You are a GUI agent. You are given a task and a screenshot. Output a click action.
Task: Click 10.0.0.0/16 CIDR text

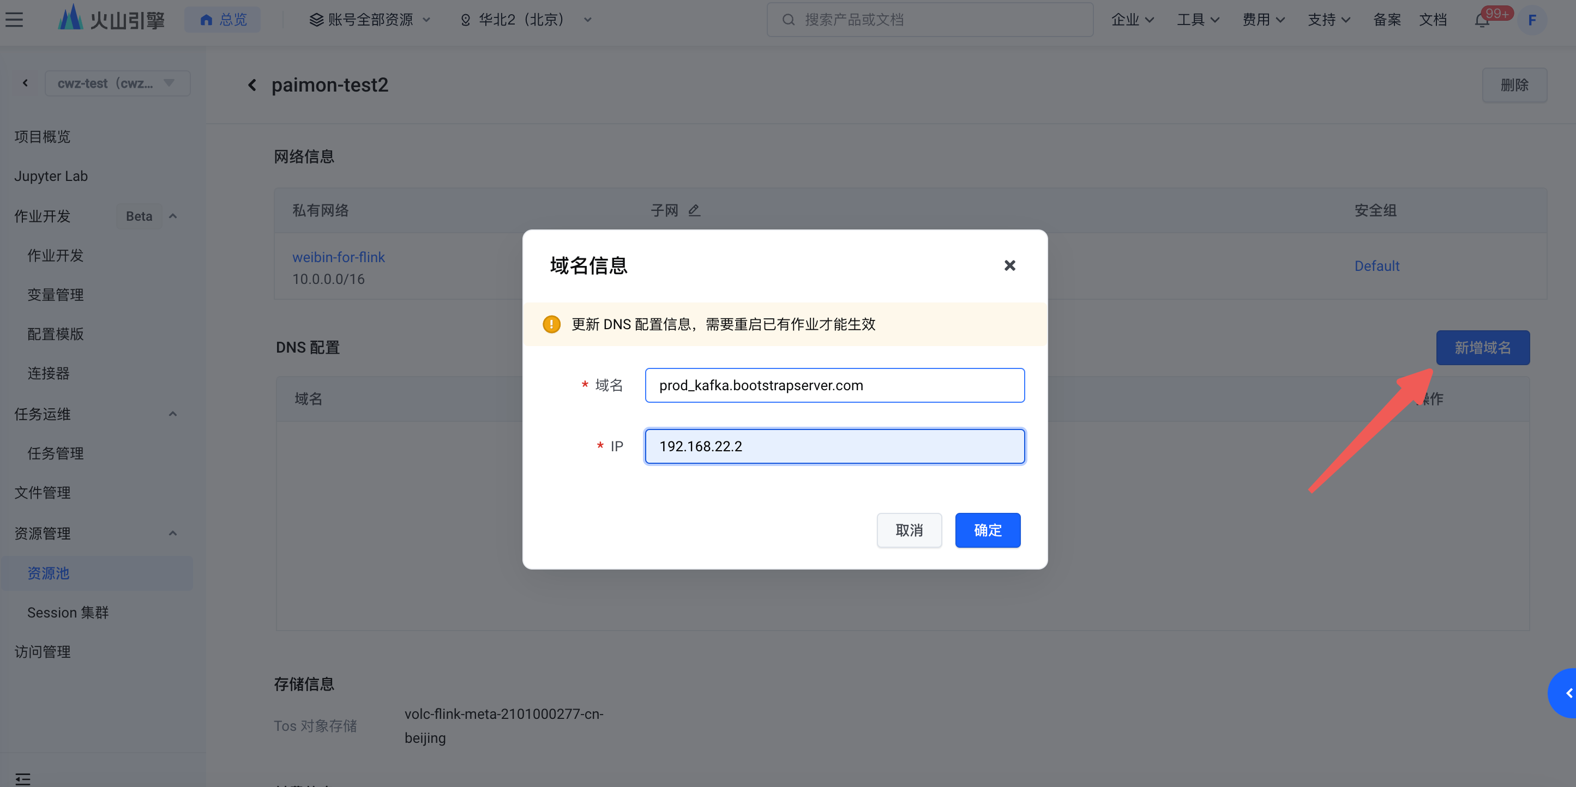[328, 279]
